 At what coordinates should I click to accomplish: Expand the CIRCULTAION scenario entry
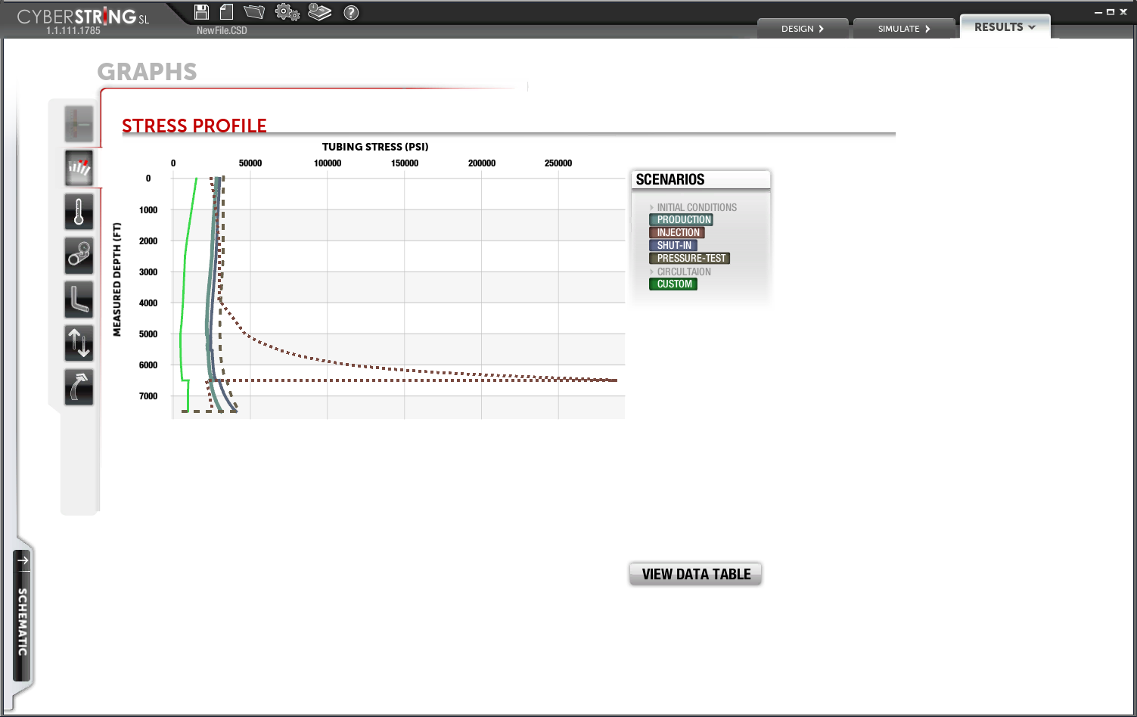click(683, 272)
